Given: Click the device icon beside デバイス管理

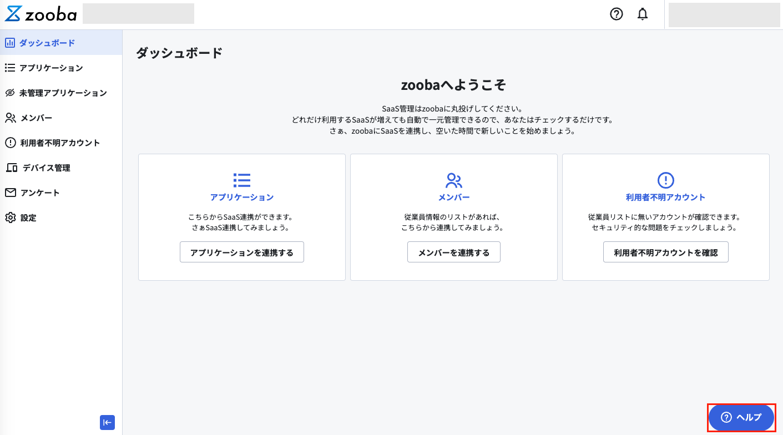Looking at the screenshot, I should pyautogui.click(x=12, y=168).
